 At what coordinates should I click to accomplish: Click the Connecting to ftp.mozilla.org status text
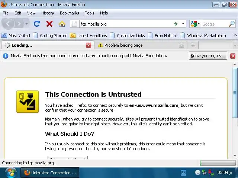pos(29,163)
